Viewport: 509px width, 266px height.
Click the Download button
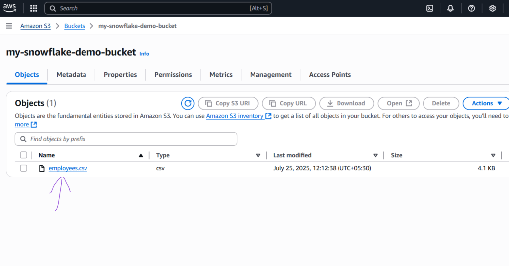tap(346, 103)
